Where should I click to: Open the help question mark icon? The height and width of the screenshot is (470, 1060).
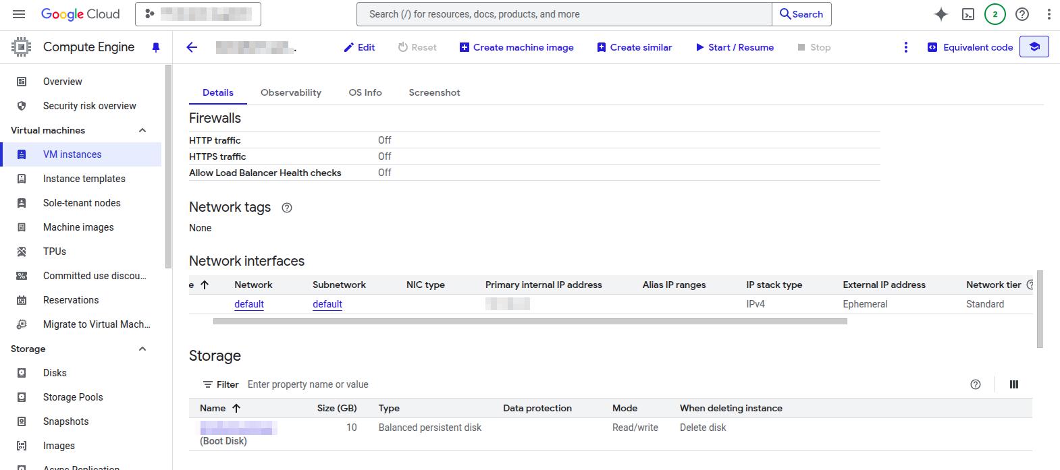click(x=1022, y=14)
